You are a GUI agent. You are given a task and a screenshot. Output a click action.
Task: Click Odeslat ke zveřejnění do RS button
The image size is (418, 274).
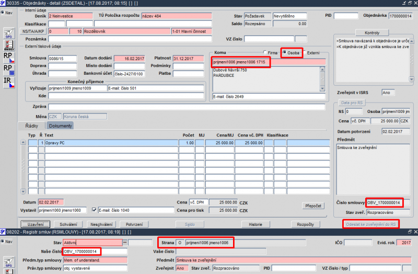(x=371, y=224)
